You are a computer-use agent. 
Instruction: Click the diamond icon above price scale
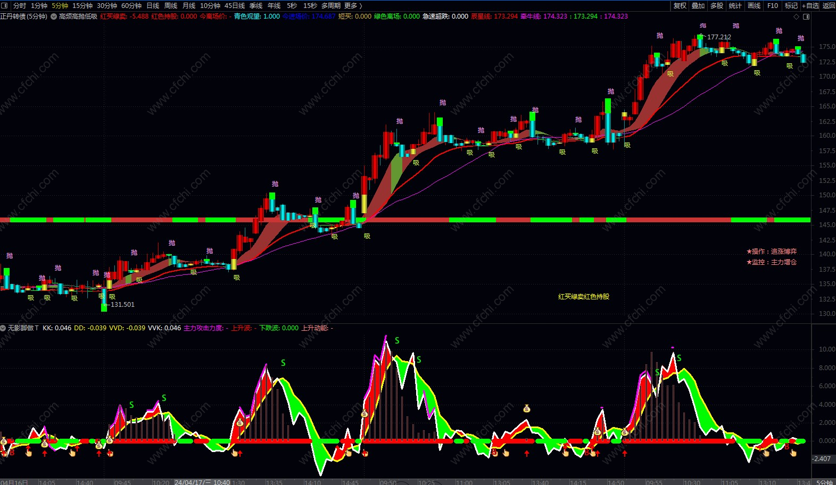[x=797, y=16]
